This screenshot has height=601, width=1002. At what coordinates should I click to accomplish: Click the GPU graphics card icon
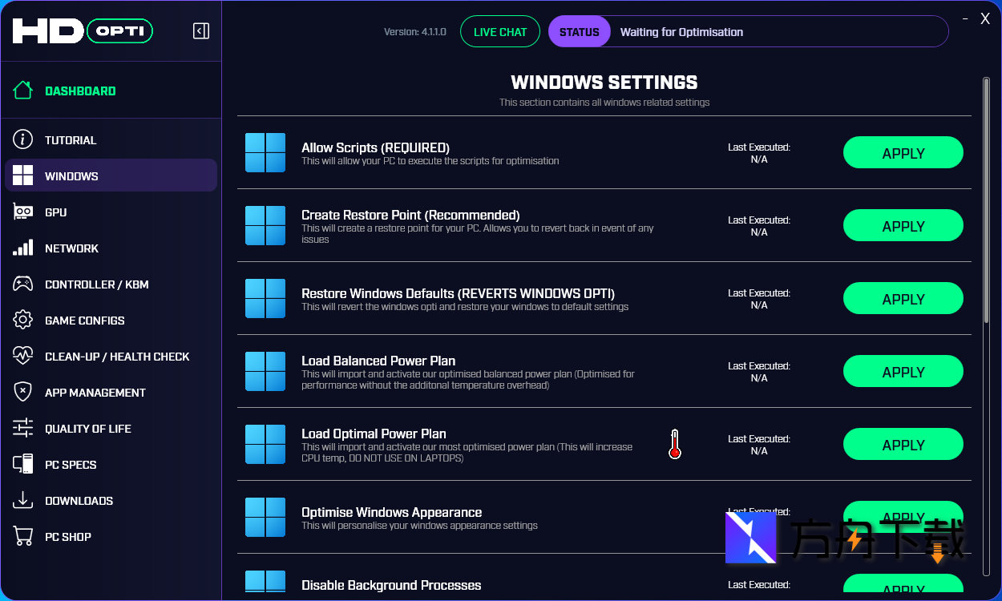click(x=23, y=212)
